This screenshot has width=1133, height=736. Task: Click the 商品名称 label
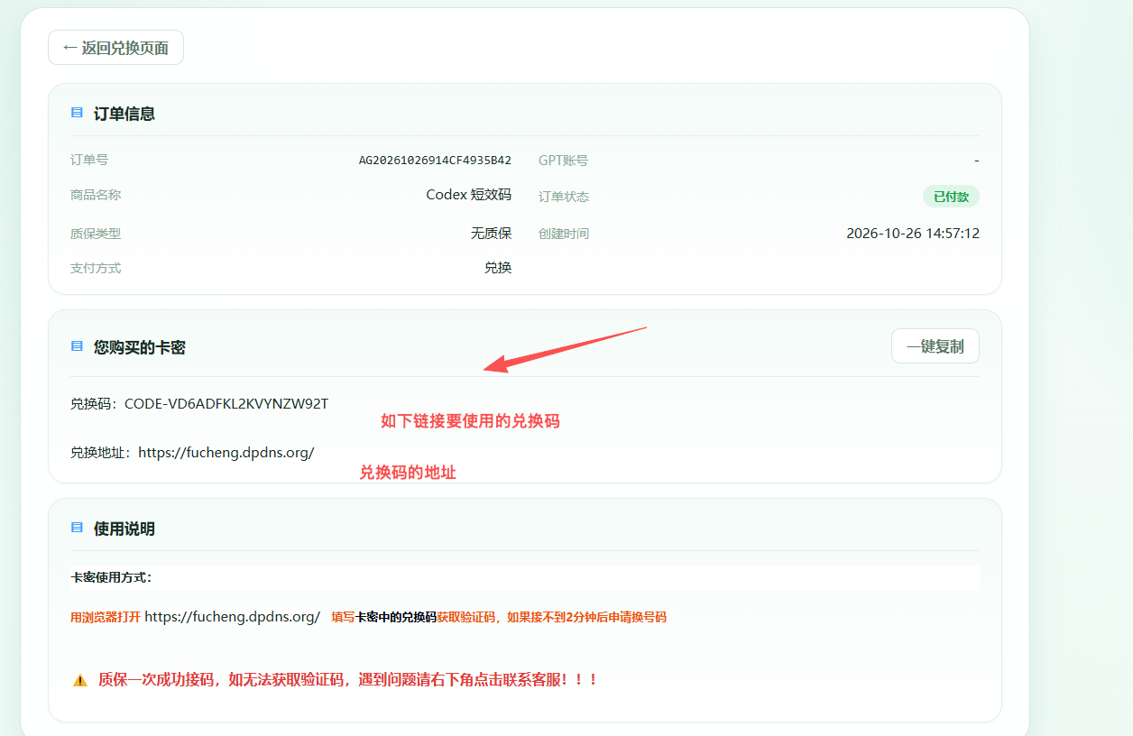point(96,195)
